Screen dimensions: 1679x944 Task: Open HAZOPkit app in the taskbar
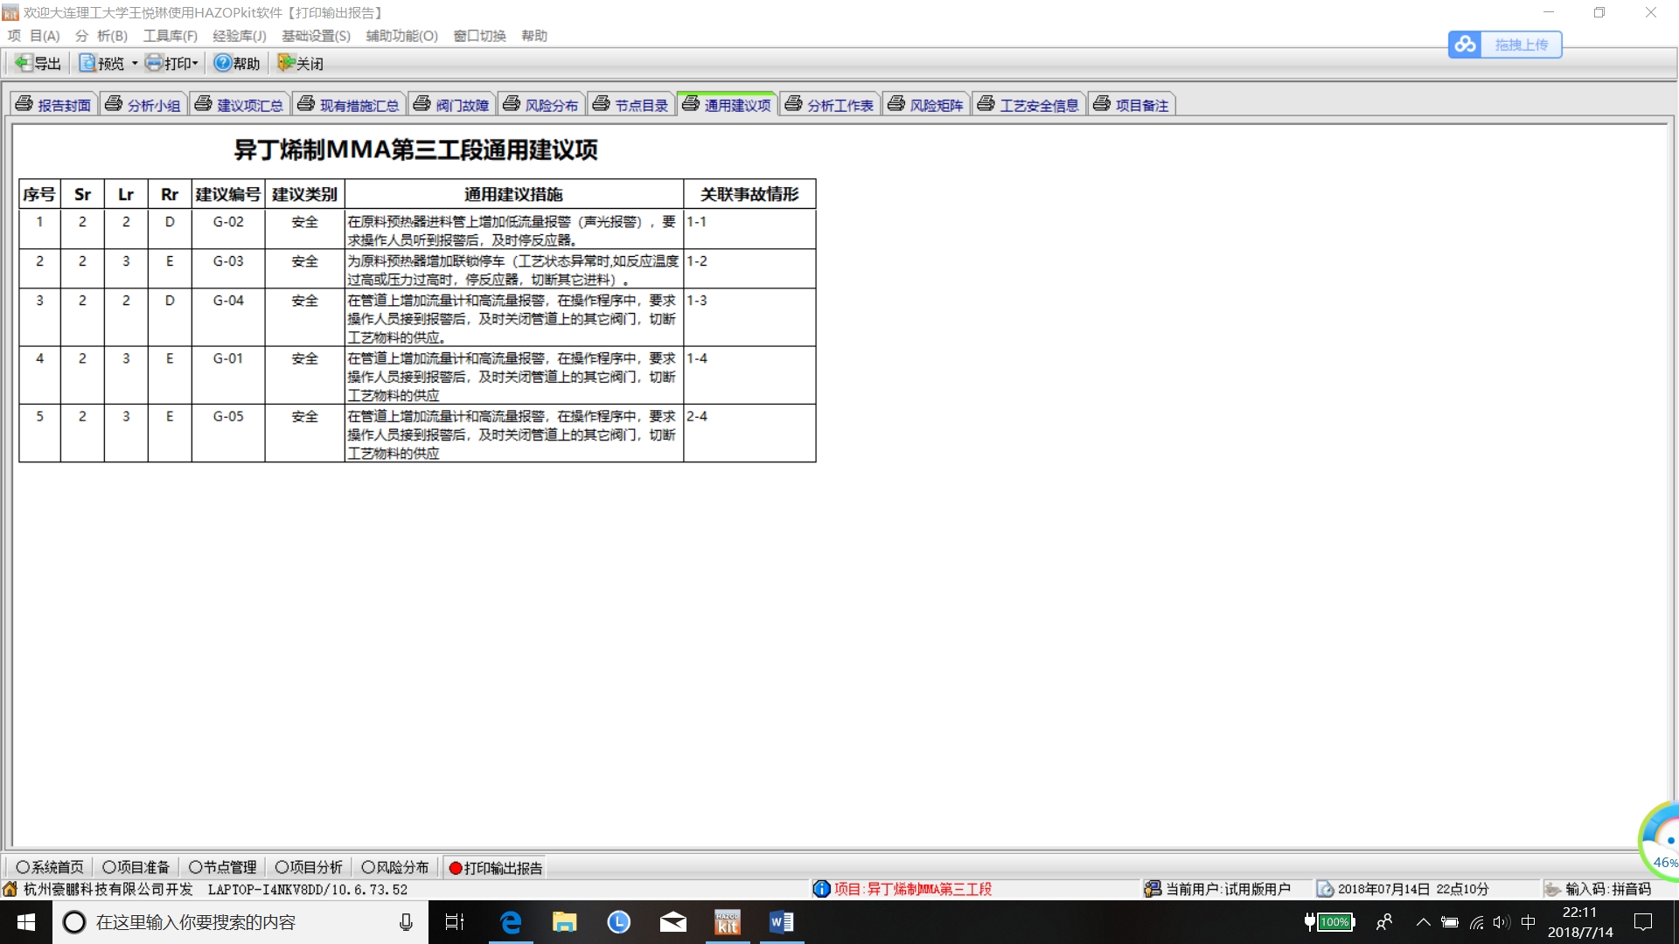[x=728, y=922]
